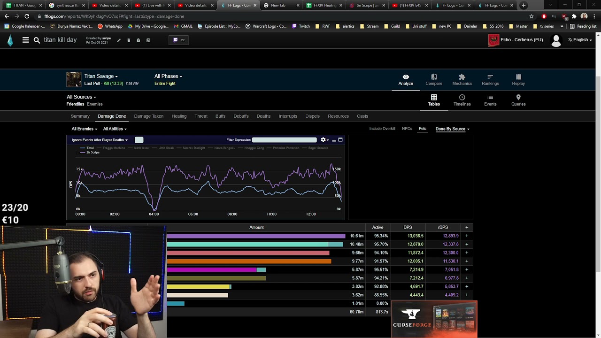Click the teal 10.48m damage bar
Screen dimensions: 601x338
255,244
